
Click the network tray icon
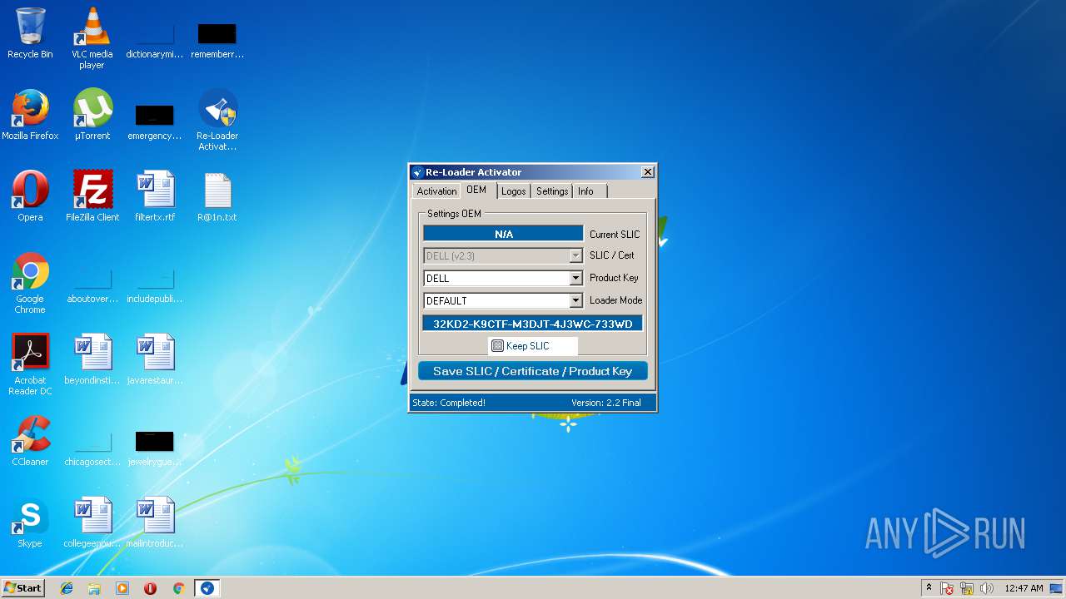coord(967,588)
